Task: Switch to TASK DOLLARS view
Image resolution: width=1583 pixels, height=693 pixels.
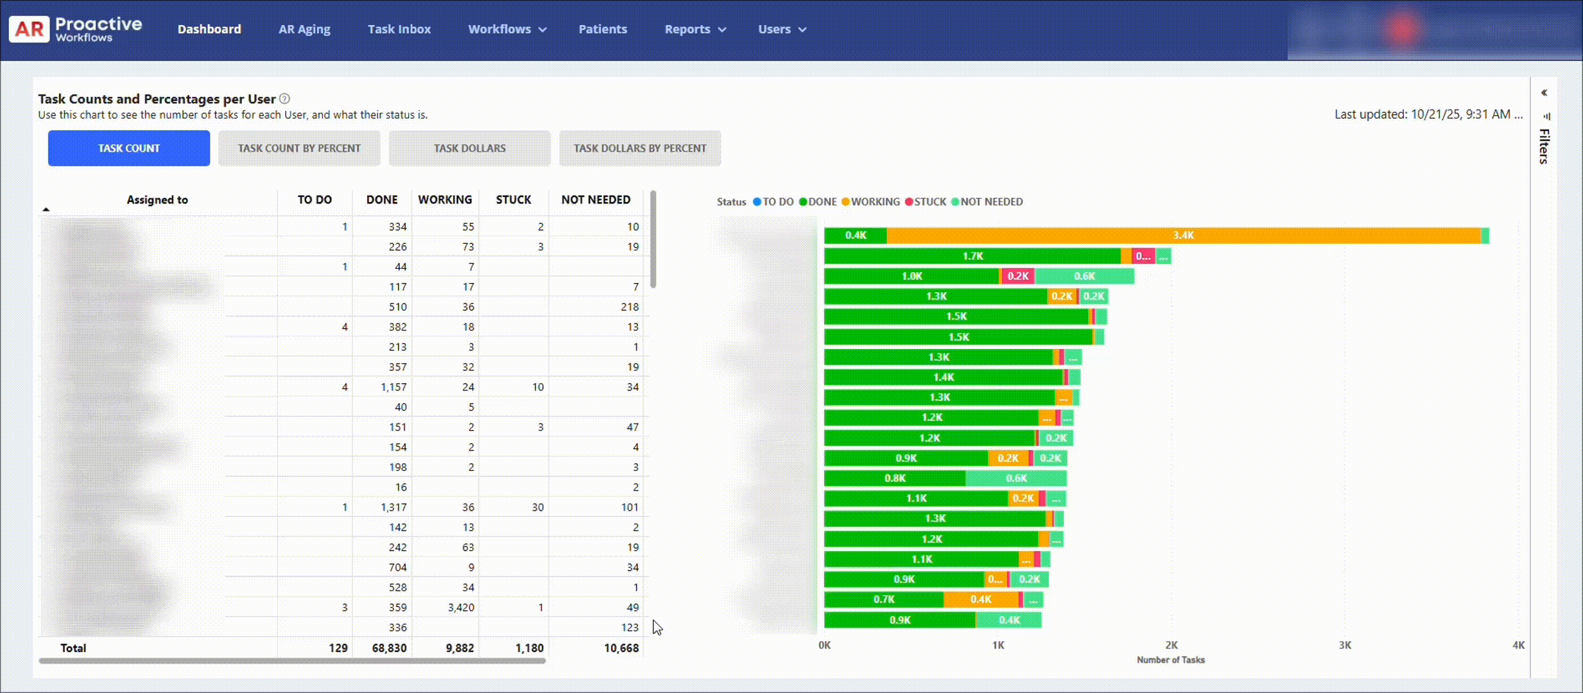Action: pyautogui.click(x=469, y=148)
